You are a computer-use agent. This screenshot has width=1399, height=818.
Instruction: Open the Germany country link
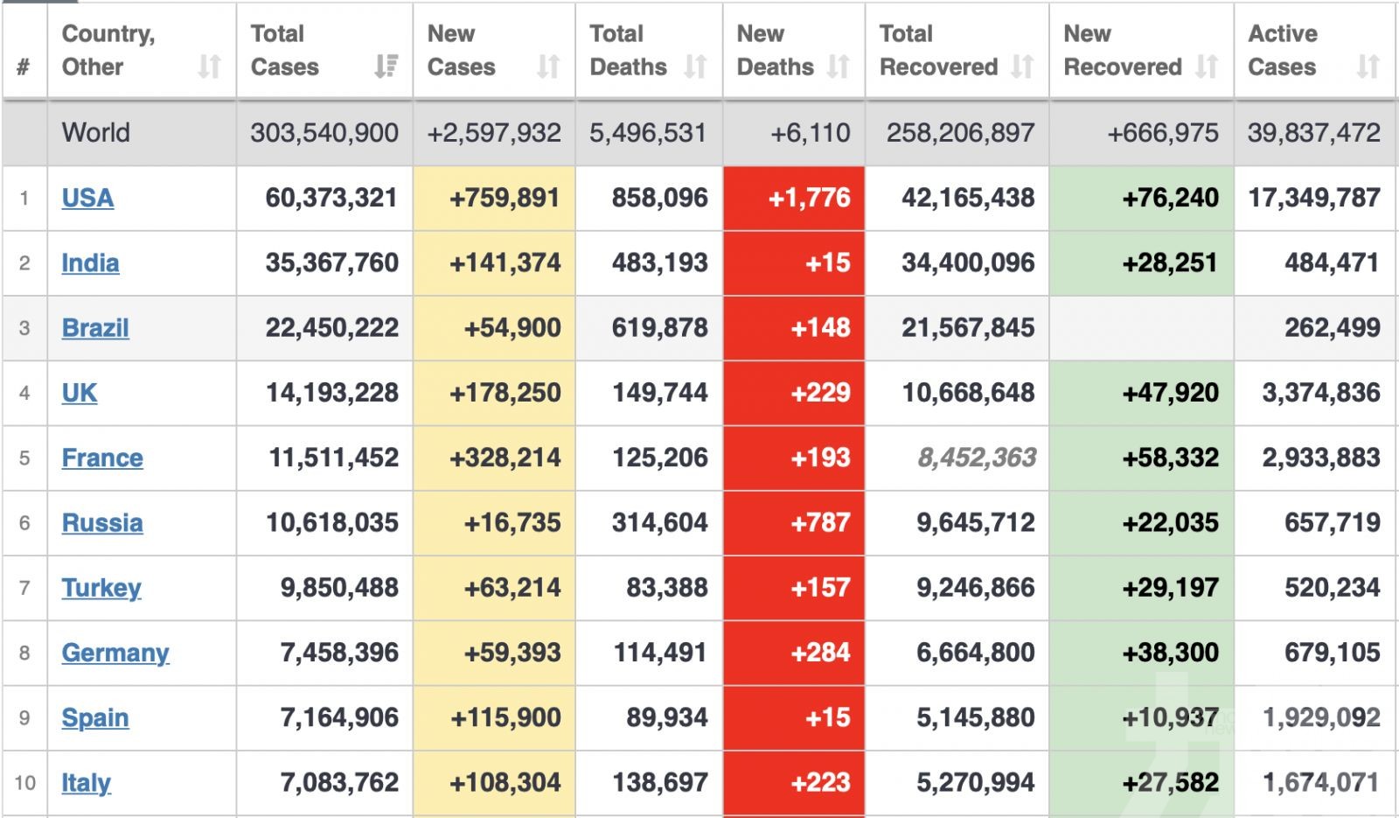pos(115,653)
